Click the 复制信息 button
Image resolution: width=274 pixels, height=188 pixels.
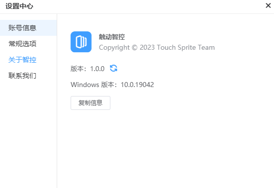pyautogui.click(x=91, y=103)
